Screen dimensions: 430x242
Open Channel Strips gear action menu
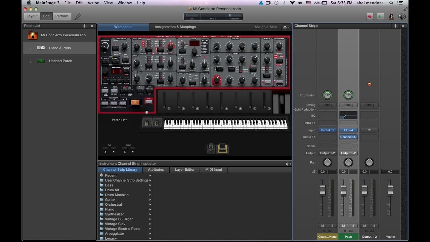[x=403, y=26]
